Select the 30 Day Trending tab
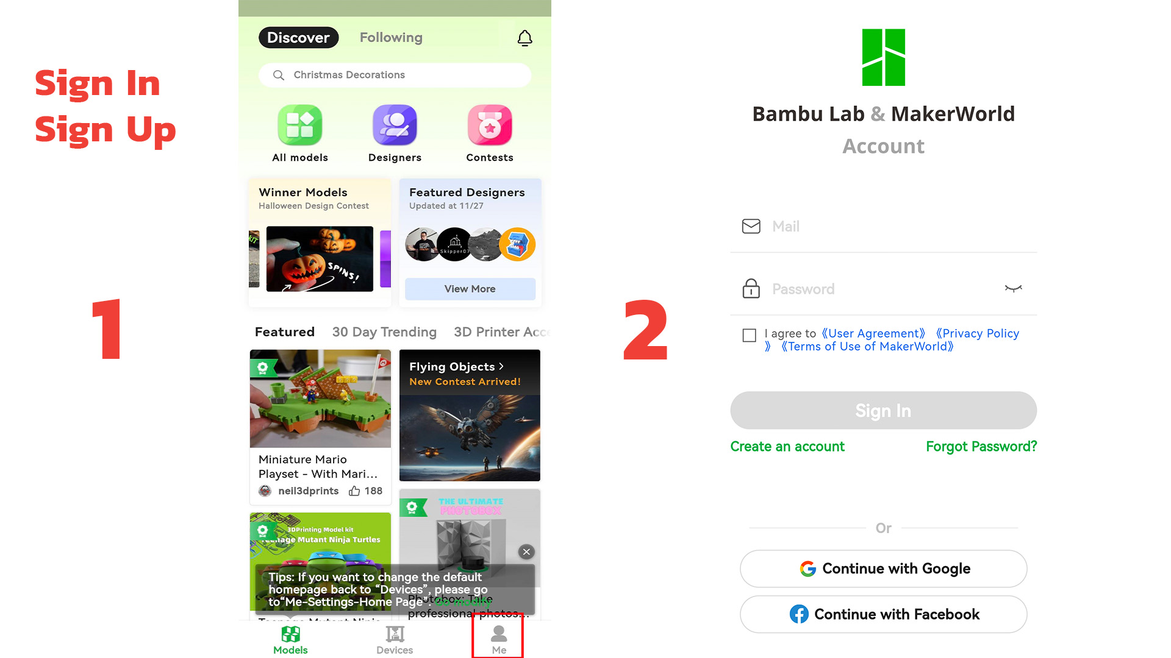Image resolution: width=1171 pixels, height=658 pixels. 384,332
